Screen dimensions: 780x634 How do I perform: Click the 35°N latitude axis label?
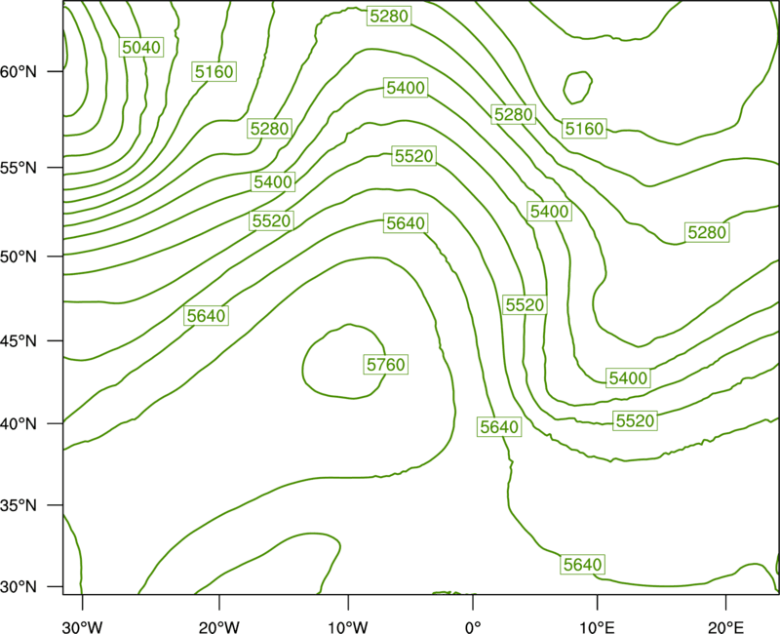pyautogui.click(x=19, y=505)
